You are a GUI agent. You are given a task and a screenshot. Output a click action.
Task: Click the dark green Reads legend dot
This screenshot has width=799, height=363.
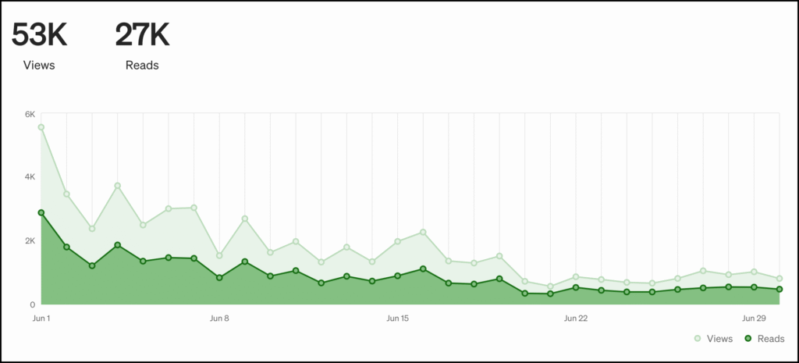(748, 338)
